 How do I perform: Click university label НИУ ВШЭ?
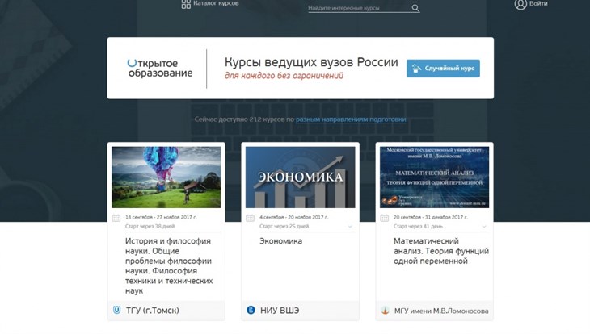280,311
